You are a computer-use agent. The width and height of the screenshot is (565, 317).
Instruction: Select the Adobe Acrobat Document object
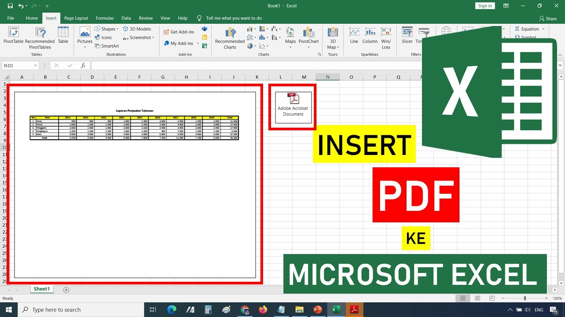293,107
